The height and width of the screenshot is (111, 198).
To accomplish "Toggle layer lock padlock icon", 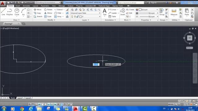I will pos(78,16).
